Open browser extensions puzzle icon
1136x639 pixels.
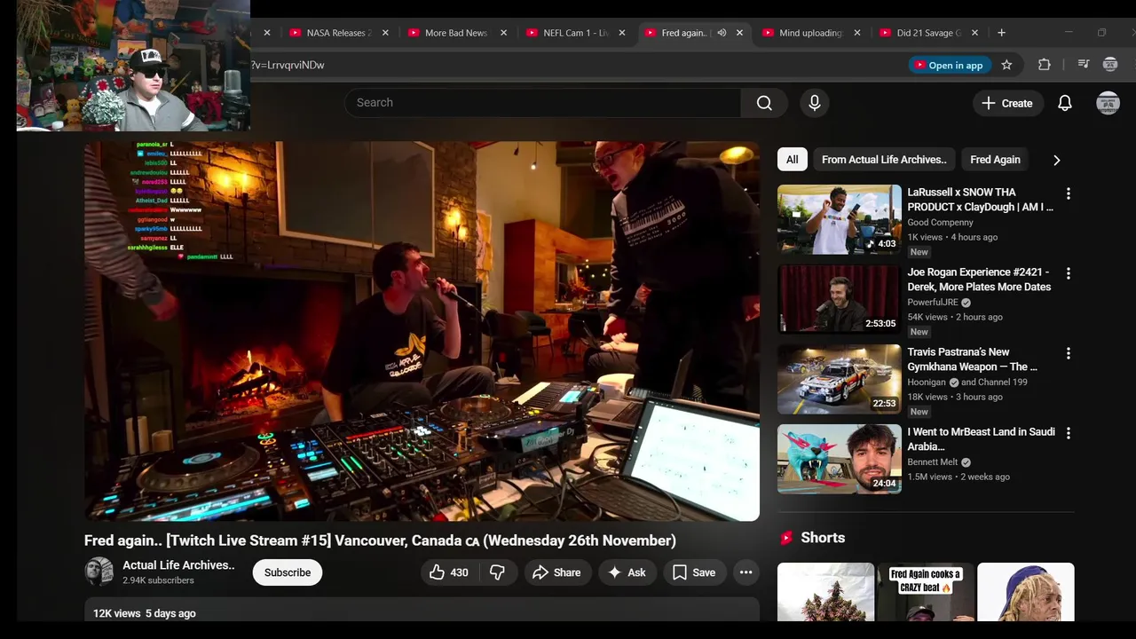point(1045,65)
